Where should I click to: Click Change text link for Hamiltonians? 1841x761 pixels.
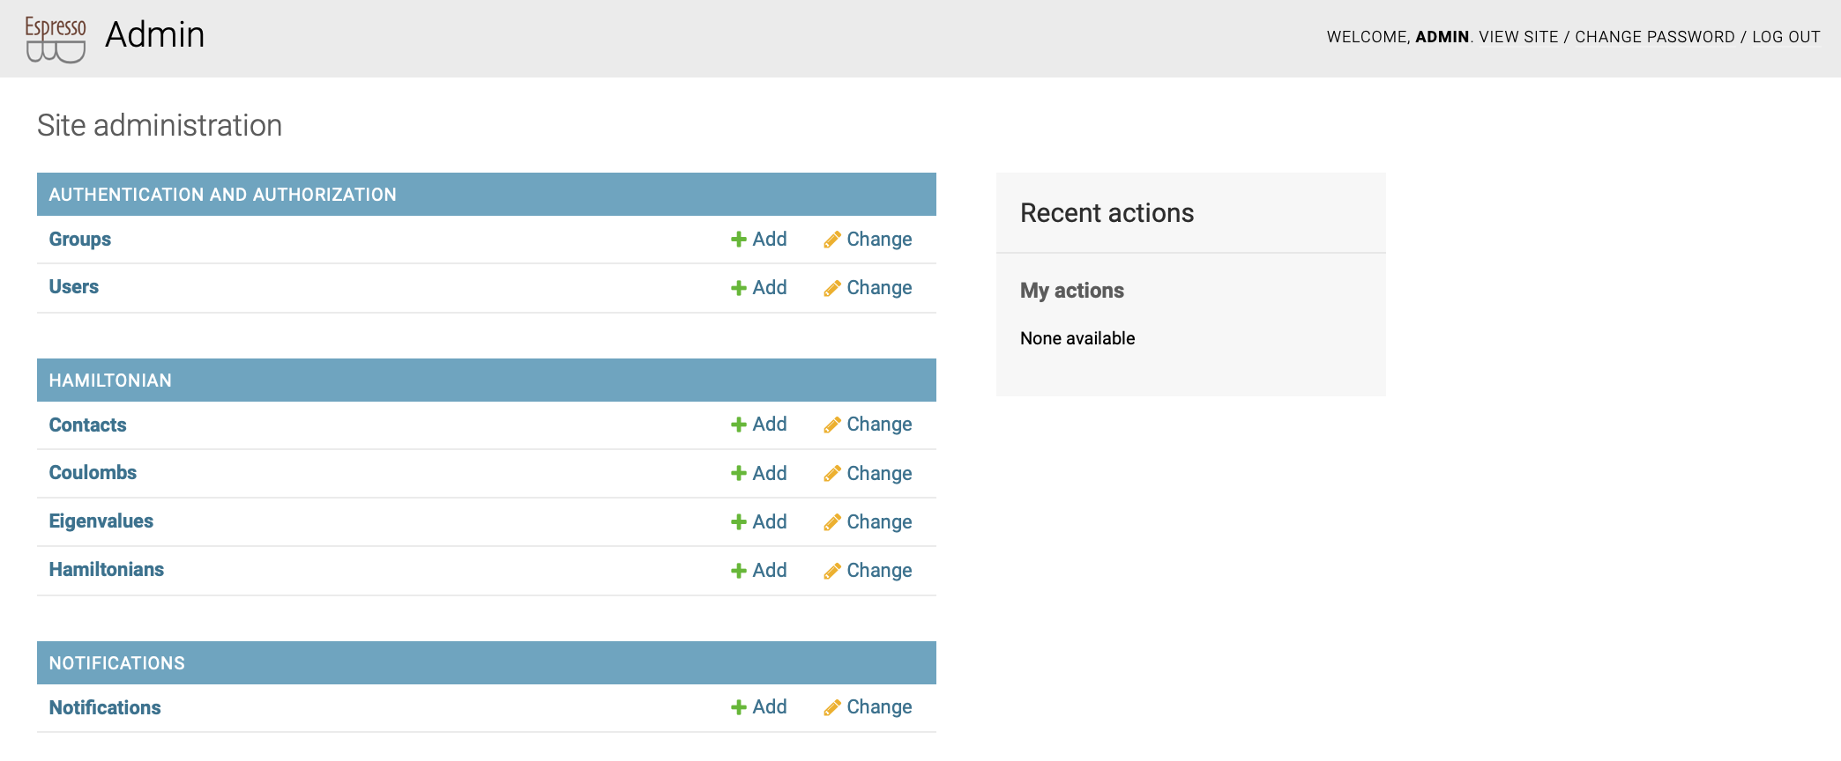[879, 571]
